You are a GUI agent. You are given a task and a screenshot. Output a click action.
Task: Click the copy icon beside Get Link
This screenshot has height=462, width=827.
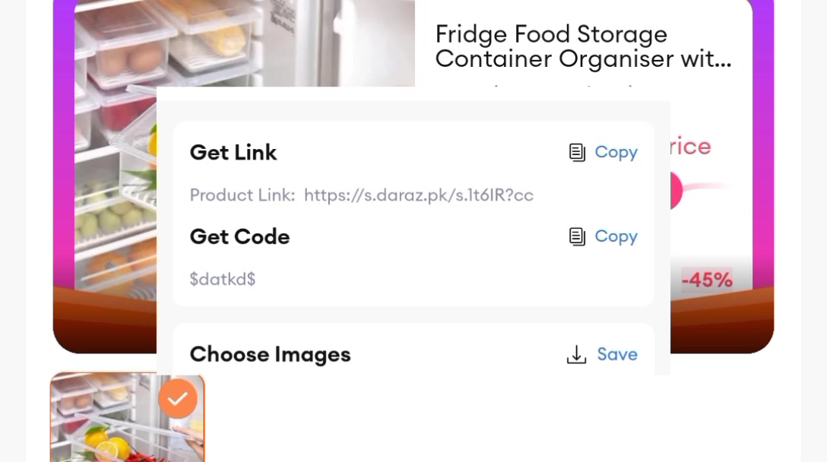click(x=577, y=153)
